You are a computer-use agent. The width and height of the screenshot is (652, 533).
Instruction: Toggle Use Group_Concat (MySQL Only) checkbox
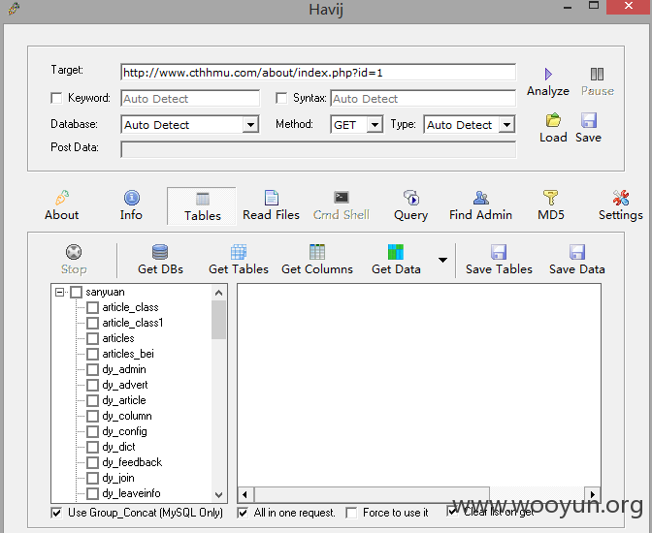pos(56,513)
